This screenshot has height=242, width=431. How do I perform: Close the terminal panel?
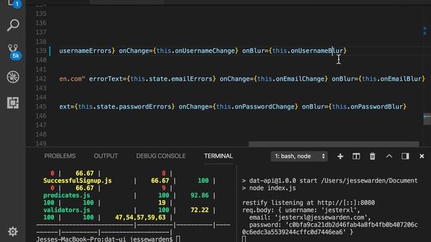422,156
